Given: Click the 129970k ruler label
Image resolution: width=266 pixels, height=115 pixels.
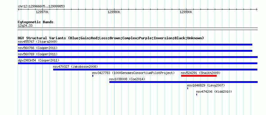Looking at the screenshot, I should click(42, 12).
